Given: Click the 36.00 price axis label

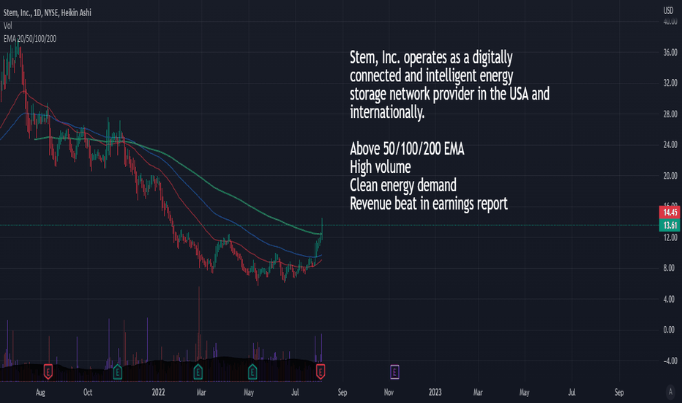Looking at the screenshot, I should click(x=670, y=52).
